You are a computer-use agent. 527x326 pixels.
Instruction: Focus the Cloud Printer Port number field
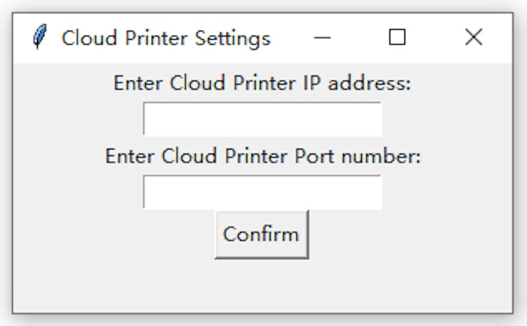262,192
